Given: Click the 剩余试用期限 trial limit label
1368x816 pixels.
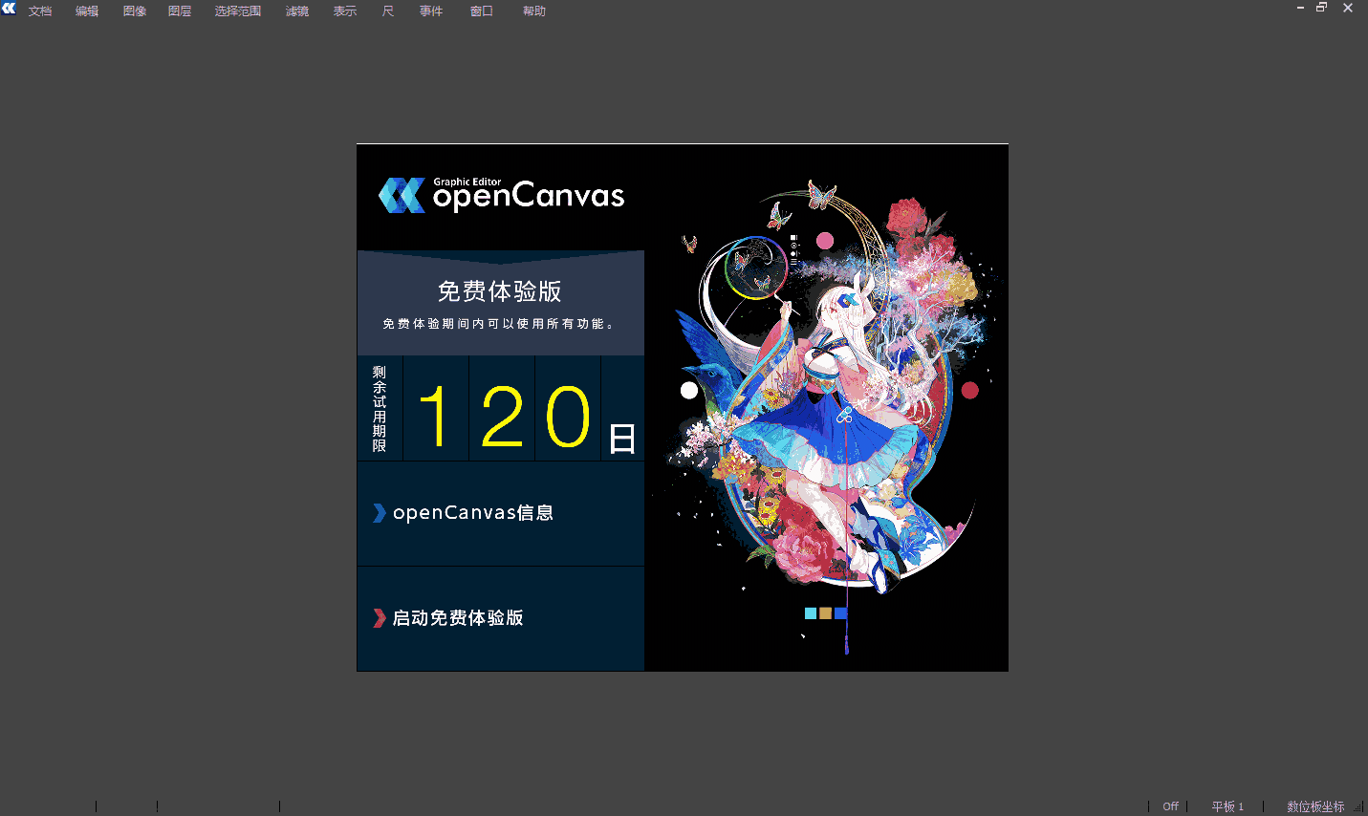Looking at the screenshot, I should click(x=380, y=408).
